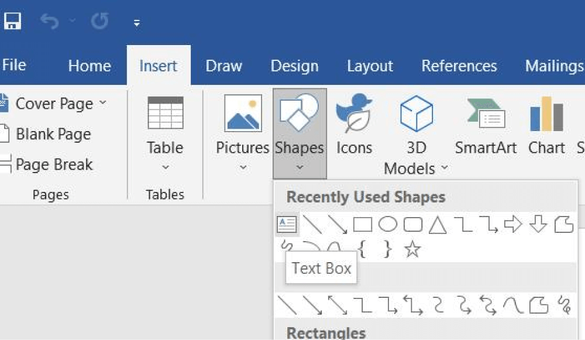Select the Star shape
Screen dimensions: 585x340
coord(412,249)
